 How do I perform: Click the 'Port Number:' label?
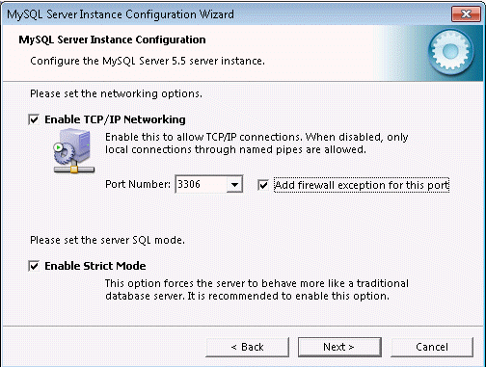pos(138,184)
